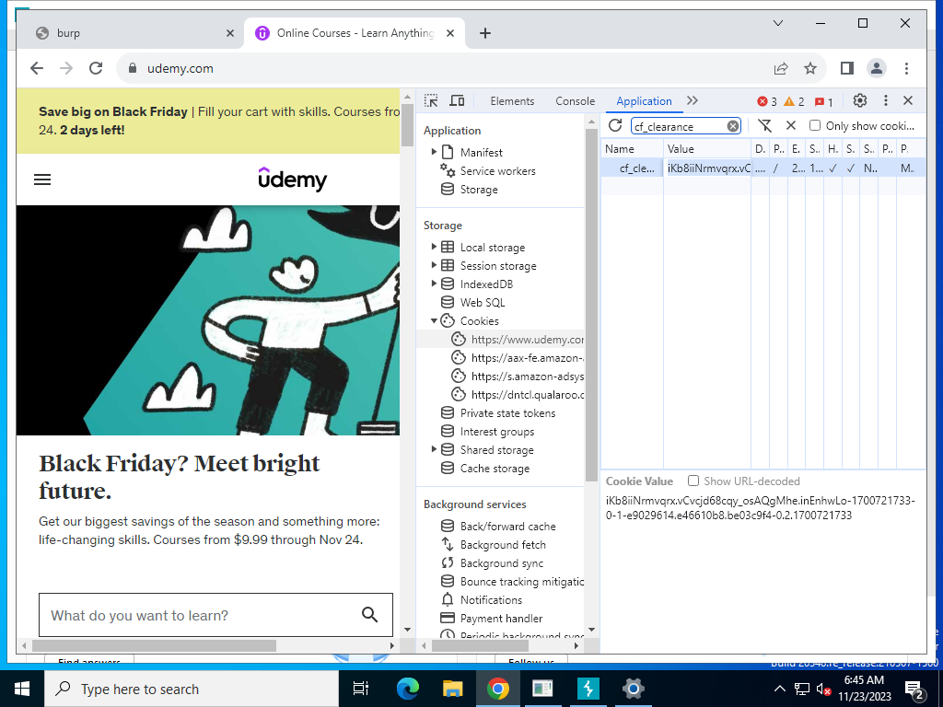943x707 pixels.
Task: Enable Show URL-decoded checkbox
Action: pos(693,481)
